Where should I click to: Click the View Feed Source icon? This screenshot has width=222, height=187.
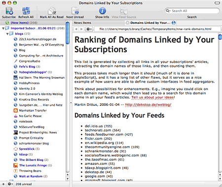pos(124,11)
